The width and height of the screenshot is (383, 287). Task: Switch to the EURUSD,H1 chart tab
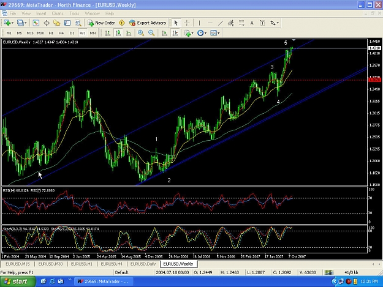pyautogui.click(x=82, y=264)
